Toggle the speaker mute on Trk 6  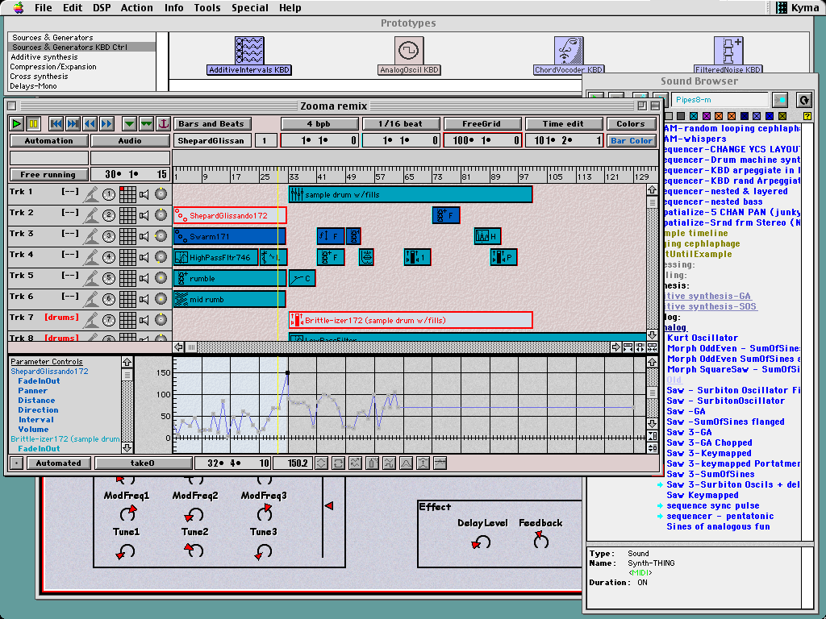[x=144, y=299]
